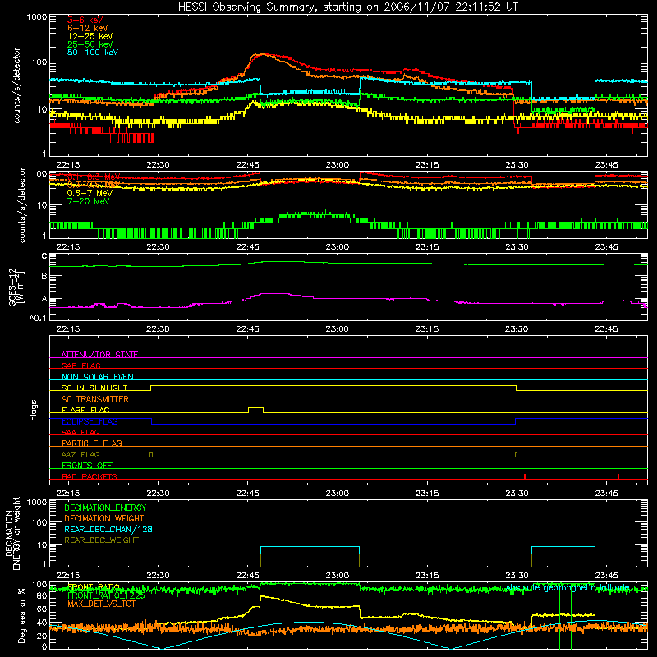This screenshot has height=657, width=657.
Task: Click the raised FLARE_FLAG pulse near 22:46
Action: [x=256, y=409]
